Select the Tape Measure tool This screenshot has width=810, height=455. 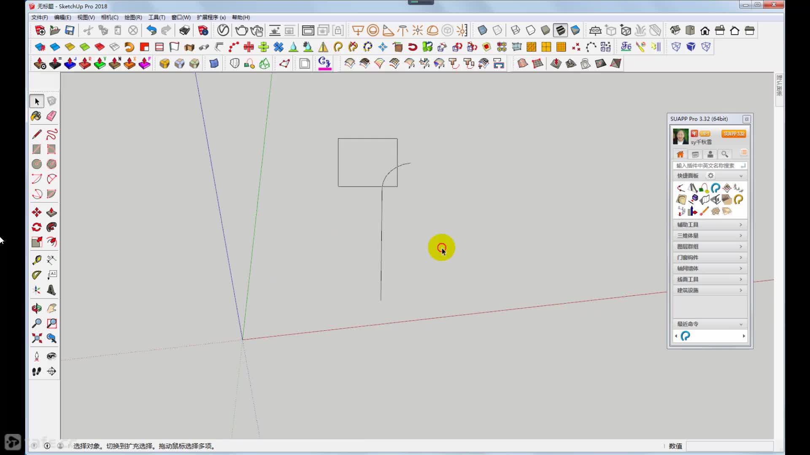(x=37, y=260)
